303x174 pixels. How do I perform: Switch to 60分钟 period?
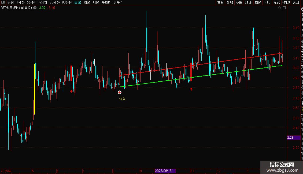(67, 2)
